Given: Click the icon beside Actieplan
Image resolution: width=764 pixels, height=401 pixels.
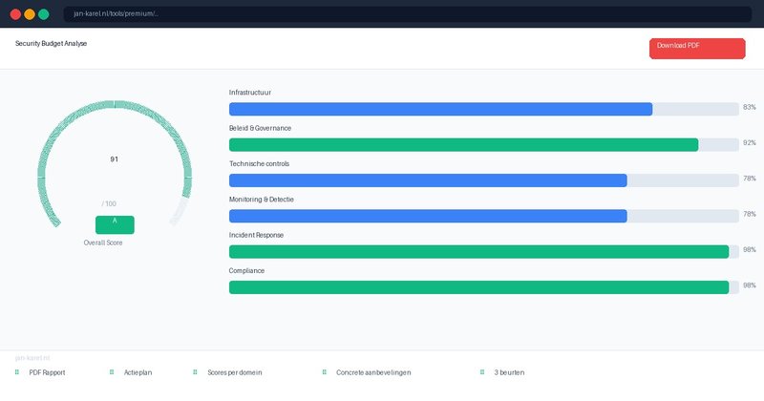Looking at the screenshot, I should pos(112,372).
